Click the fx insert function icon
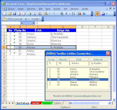The image size is (117, 110). click(x=34, y=23)
